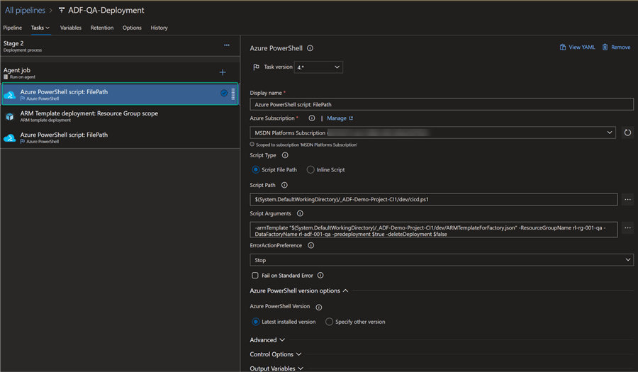
Task: Click info icon next to Script Type
Action: click(285, 155)
